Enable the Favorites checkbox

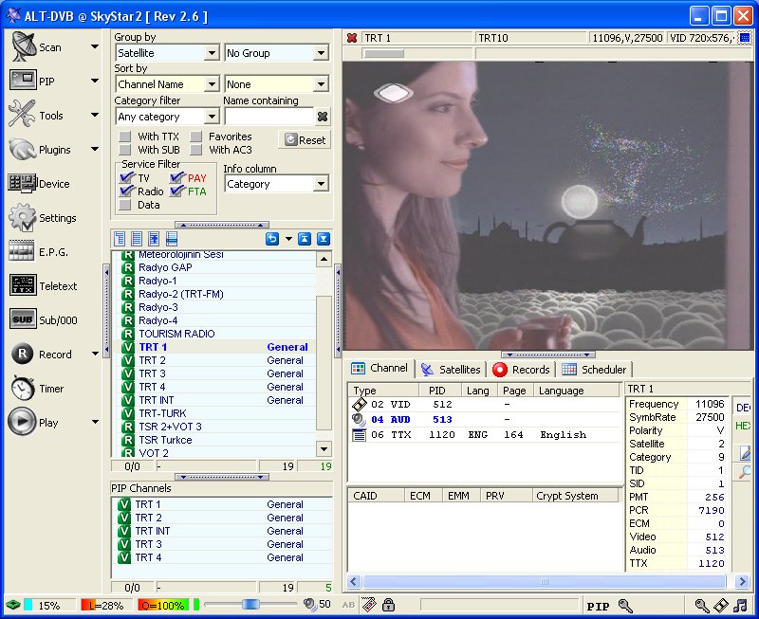click(196, 137)
